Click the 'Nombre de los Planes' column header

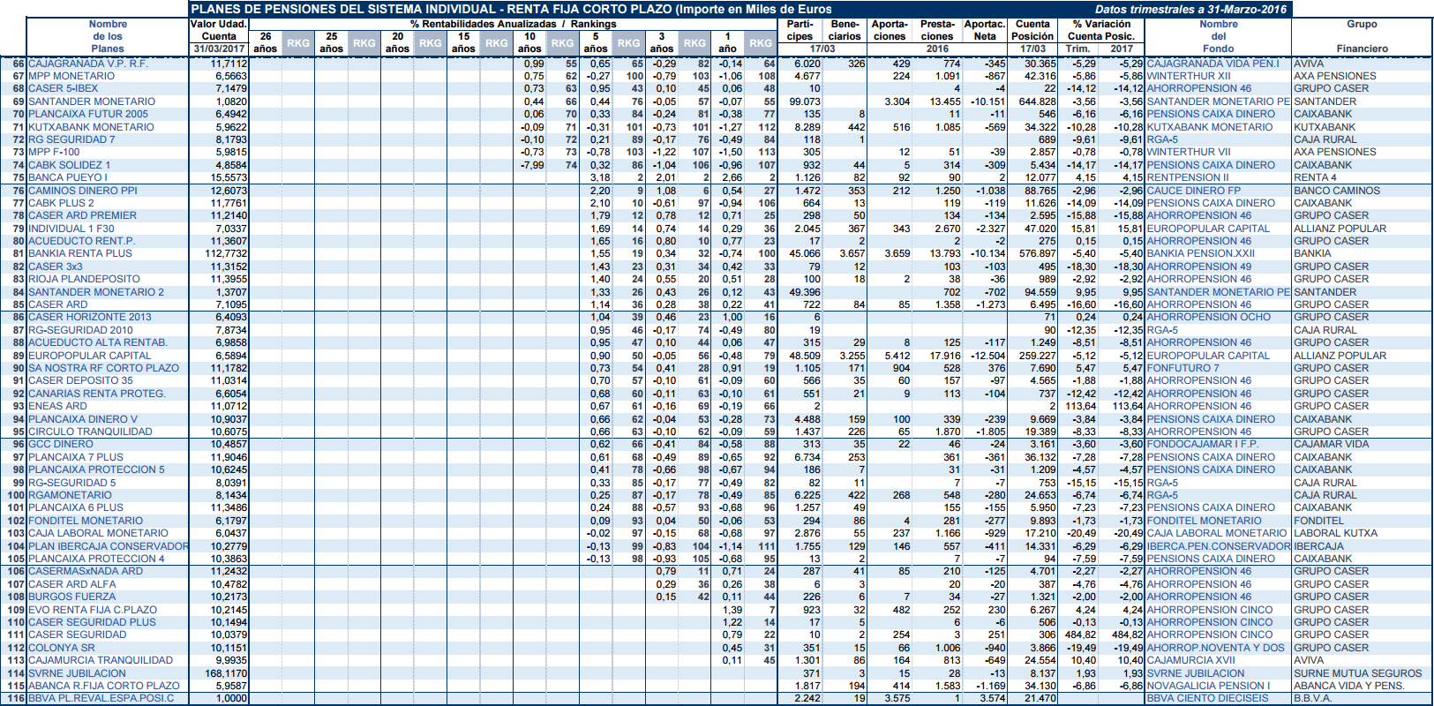coord(108,36)
